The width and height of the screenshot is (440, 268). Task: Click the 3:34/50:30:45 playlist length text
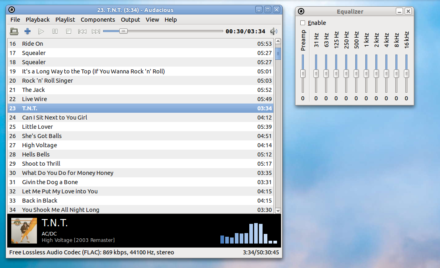[261, 252]
